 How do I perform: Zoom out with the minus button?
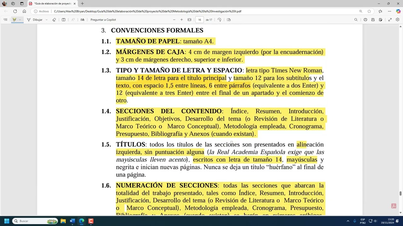[174, 19]
